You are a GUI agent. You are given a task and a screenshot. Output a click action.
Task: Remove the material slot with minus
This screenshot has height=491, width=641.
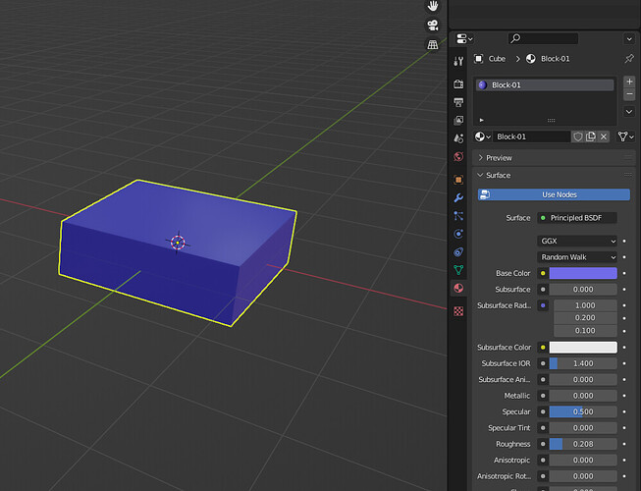click(x=629, y=94)
